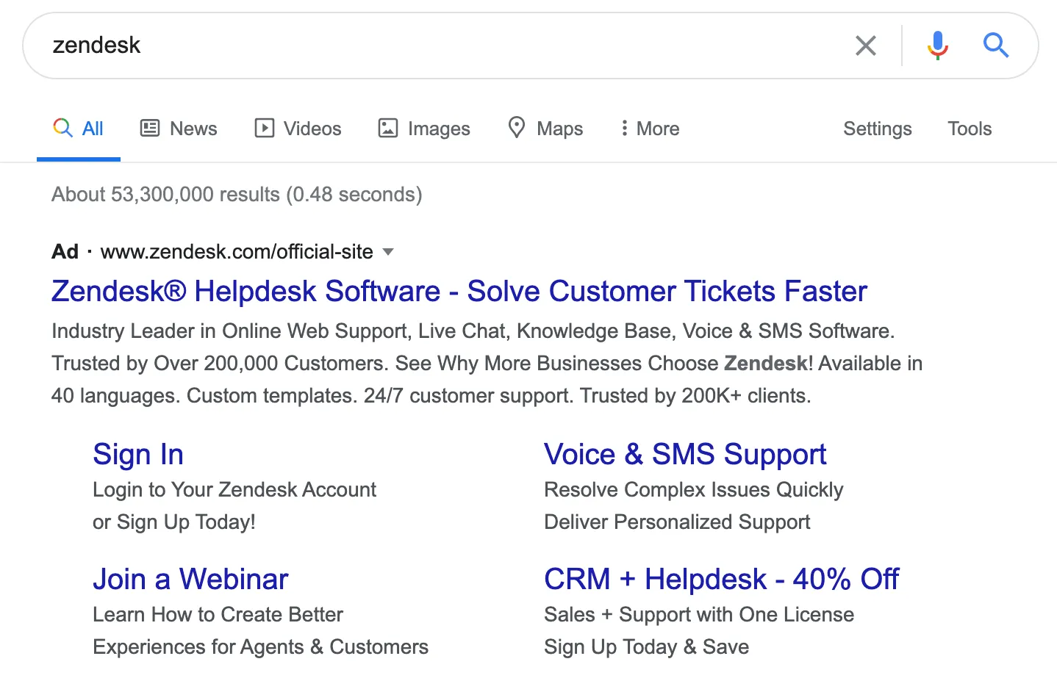1057x692 pixels.
Task: Click the Maps pin icon
Action: [x=517, y=128]
